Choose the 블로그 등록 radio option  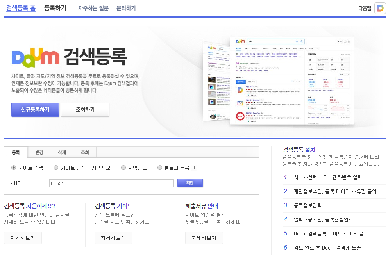pos(159,168)
